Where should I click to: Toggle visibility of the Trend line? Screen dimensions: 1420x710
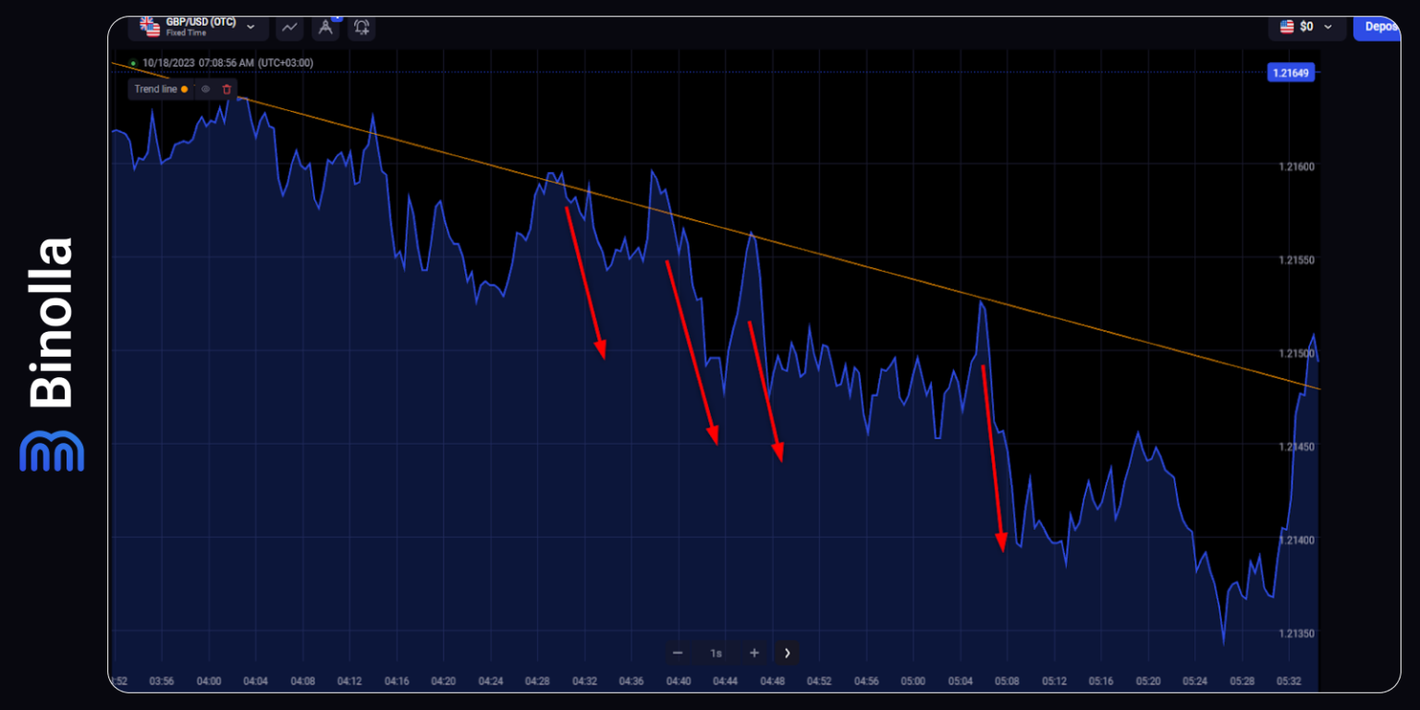(206, 89)
